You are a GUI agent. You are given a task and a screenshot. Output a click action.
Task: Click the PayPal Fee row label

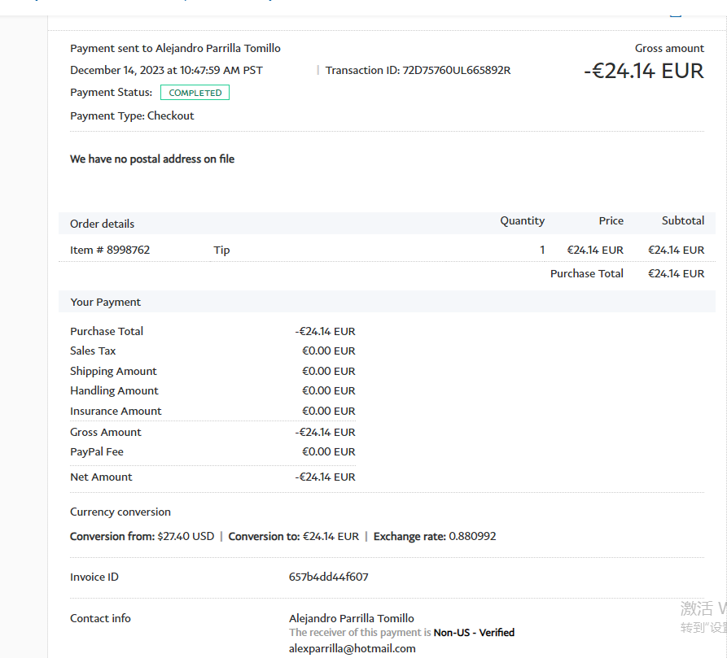(x=97, y=451)
